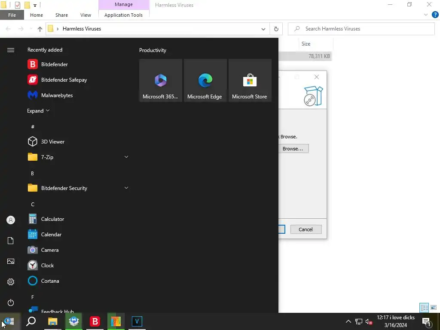Launch Bitdefender Safepay
This screenshot has height=330, width=440.
(x=78, y=79)
